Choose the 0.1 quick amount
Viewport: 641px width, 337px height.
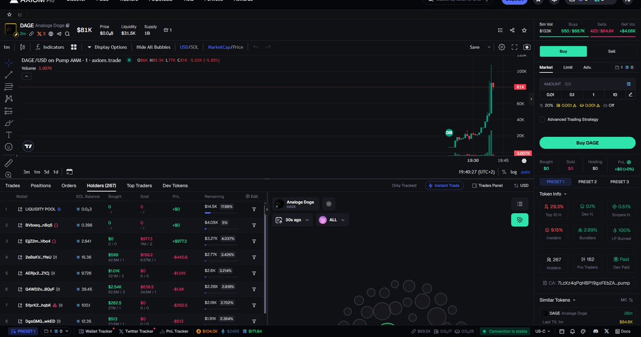tap(572, 95)
